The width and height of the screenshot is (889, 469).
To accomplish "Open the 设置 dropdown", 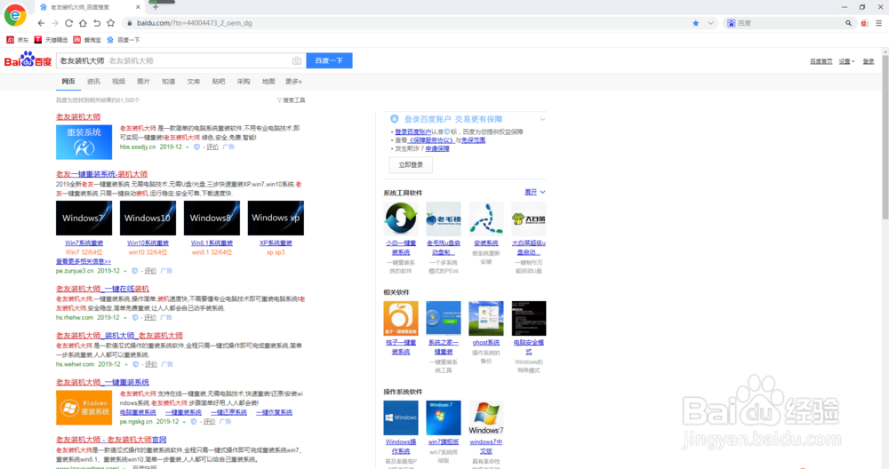I will pos(846,61).
